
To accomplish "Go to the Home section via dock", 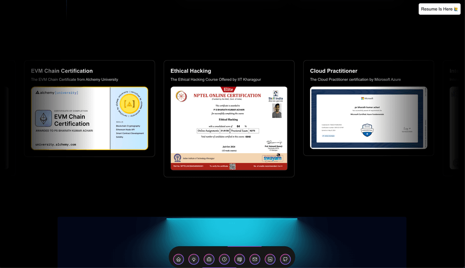I will pos(179,259).
